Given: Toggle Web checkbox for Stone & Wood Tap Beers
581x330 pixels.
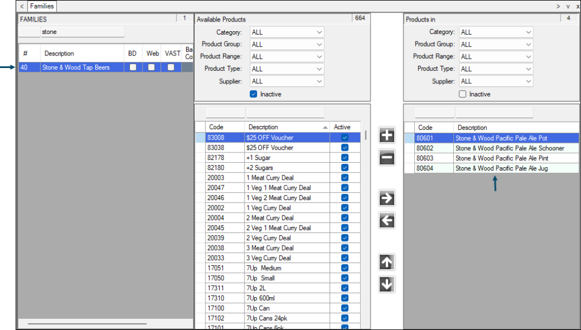Looking at the screenshot, I should click(x=151, y=67).
